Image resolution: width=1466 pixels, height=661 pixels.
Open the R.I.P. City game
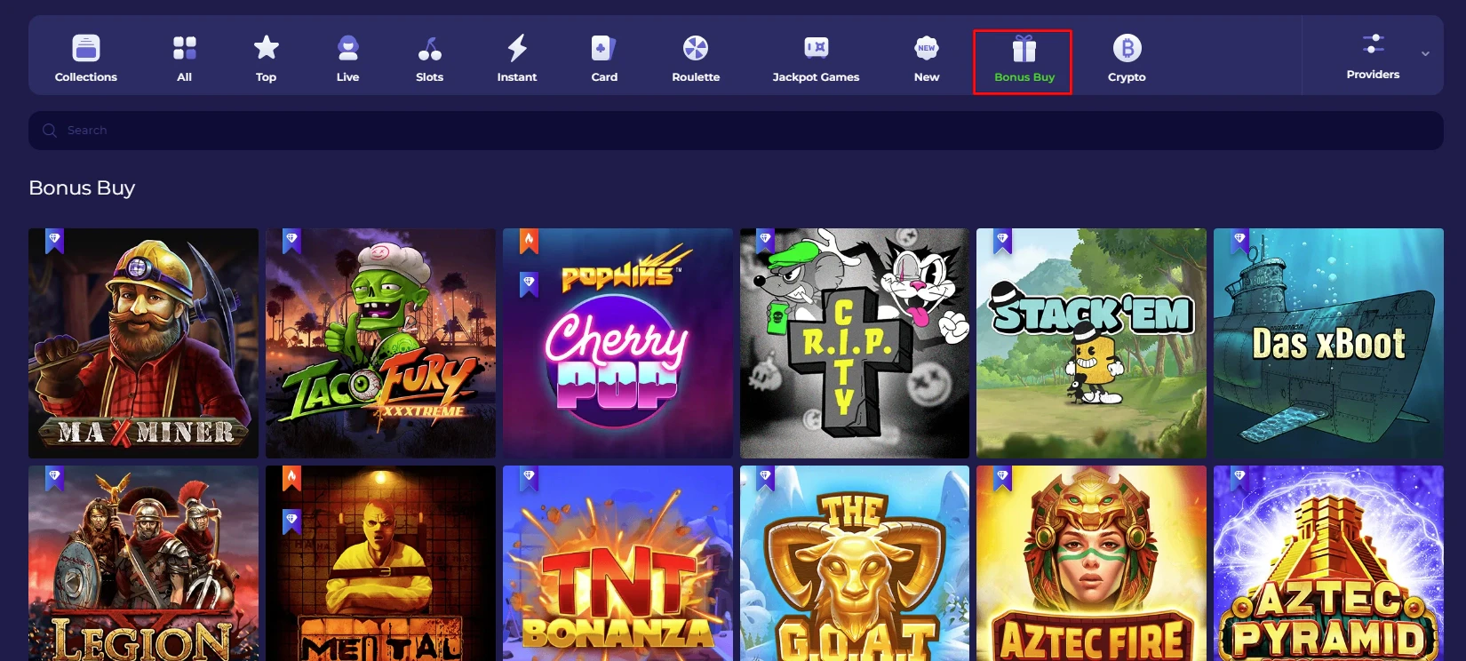click(x=855, y=343)
